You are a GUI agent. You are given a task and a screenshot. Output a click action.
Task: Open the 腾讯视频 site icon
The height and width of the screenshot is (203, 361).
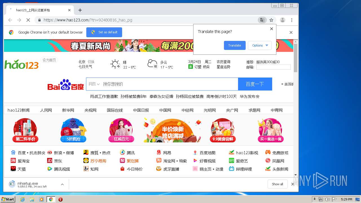click(50, 169)
